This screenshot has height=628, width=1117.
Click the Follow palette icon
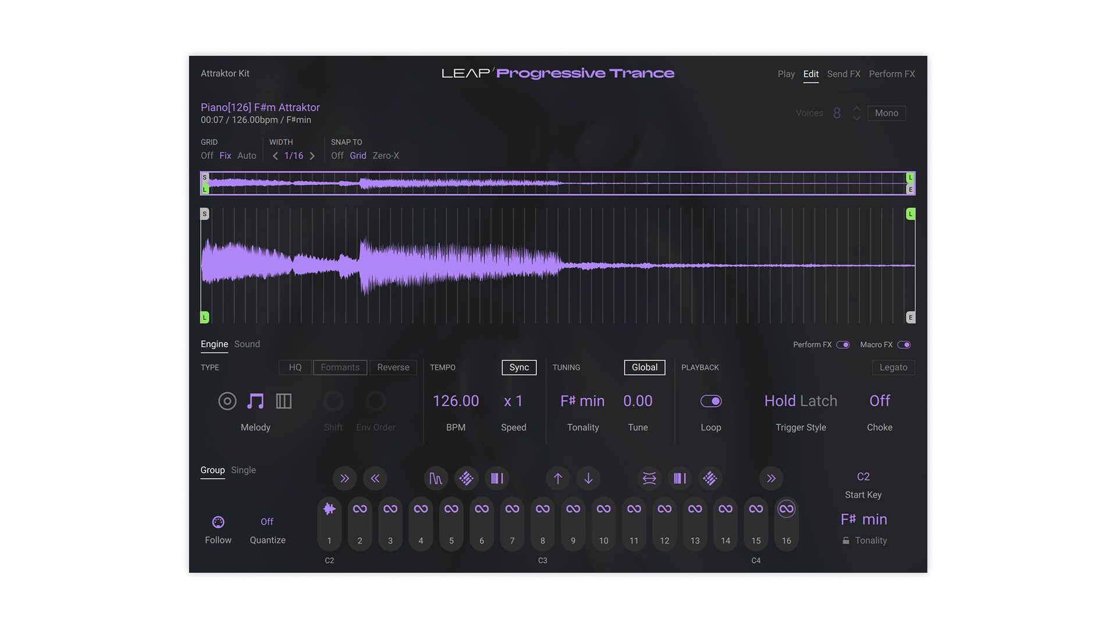click(218, 522)
